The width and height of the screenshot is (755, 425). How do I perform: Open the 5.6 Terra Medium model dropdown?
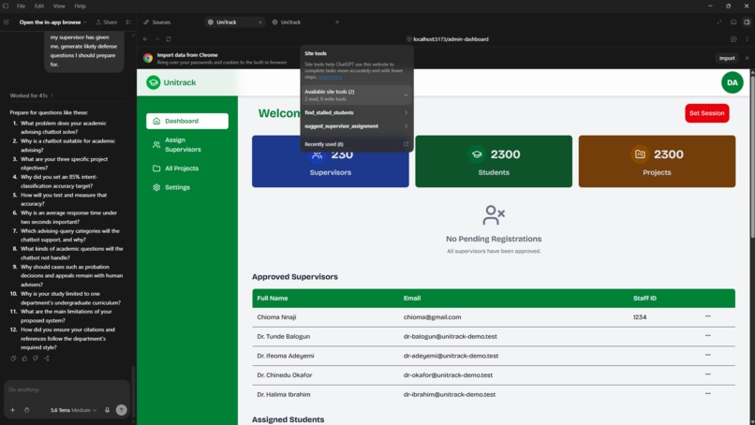click(x=73, y=410)
